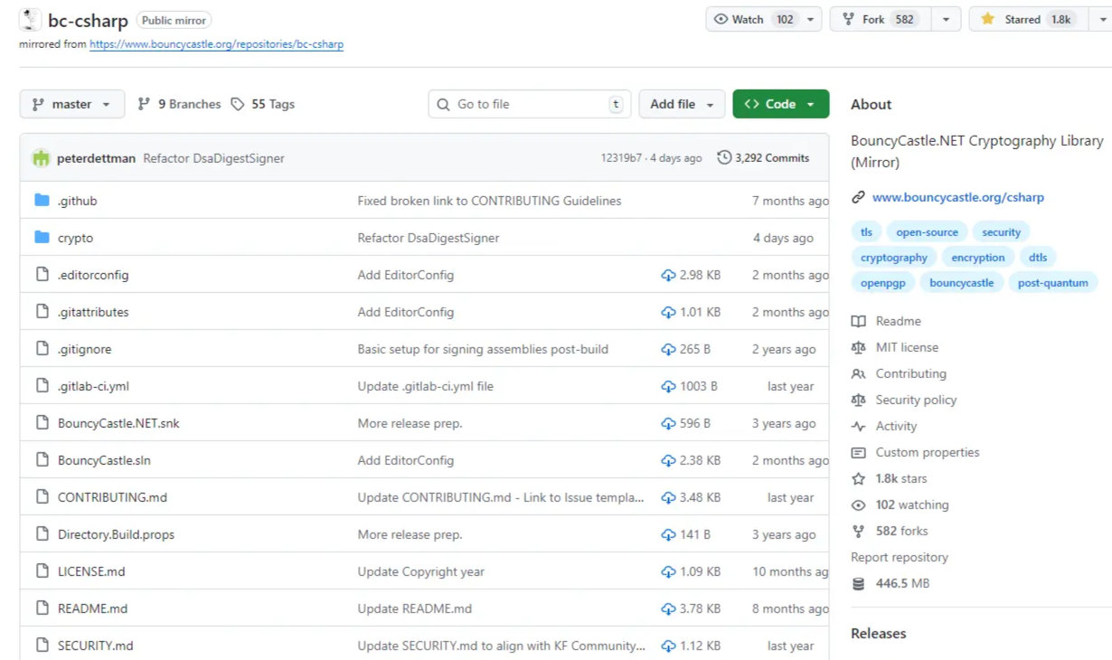Select the post-quantum topic tag
1112x660 pixels.
tap(1052, 283)
